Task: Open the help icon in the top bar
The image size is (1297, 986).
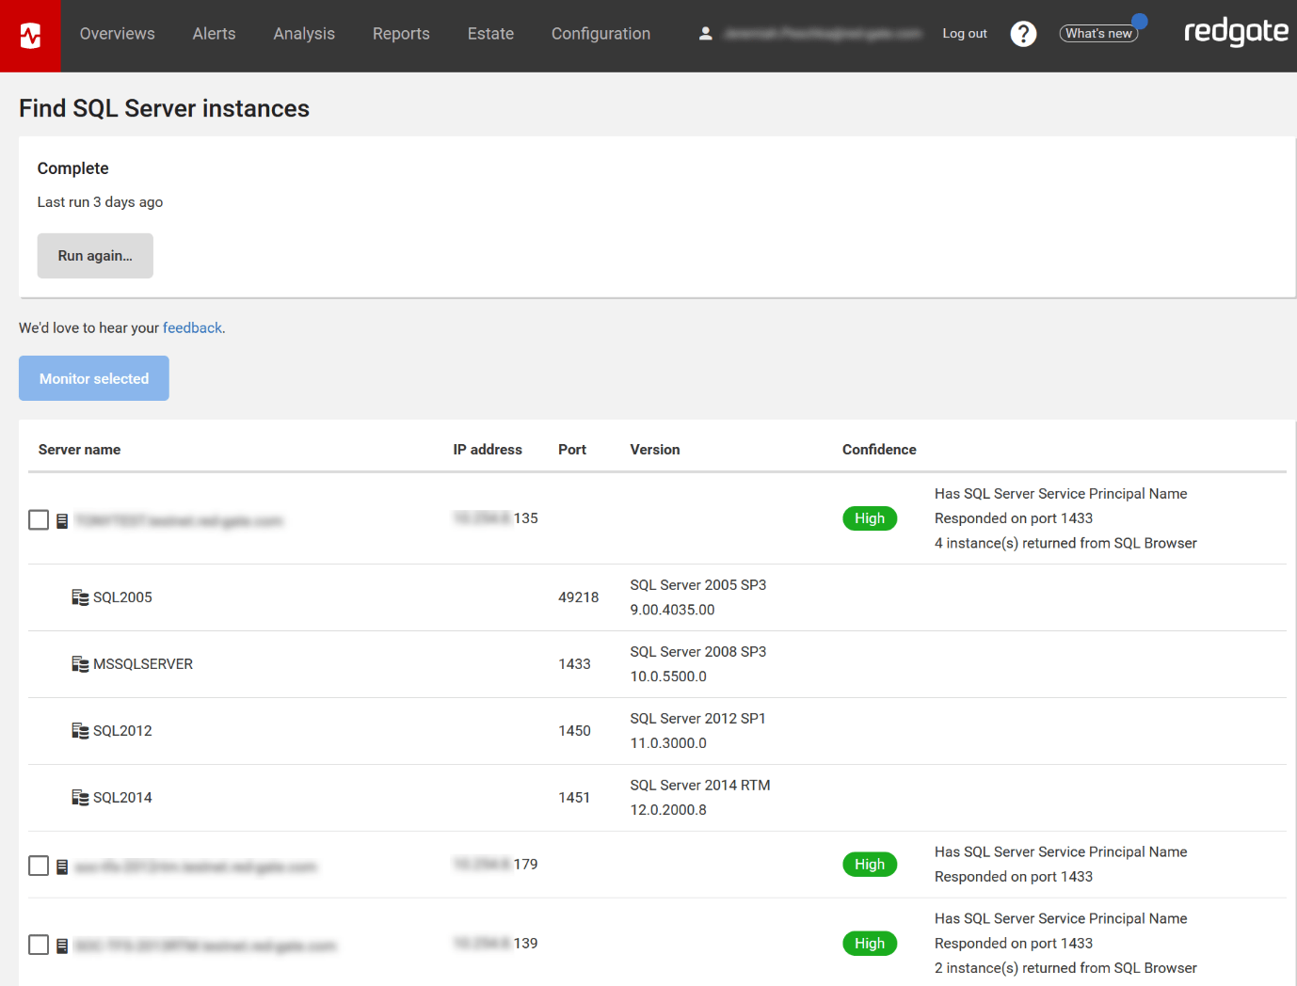Action: click(1023, 34)
